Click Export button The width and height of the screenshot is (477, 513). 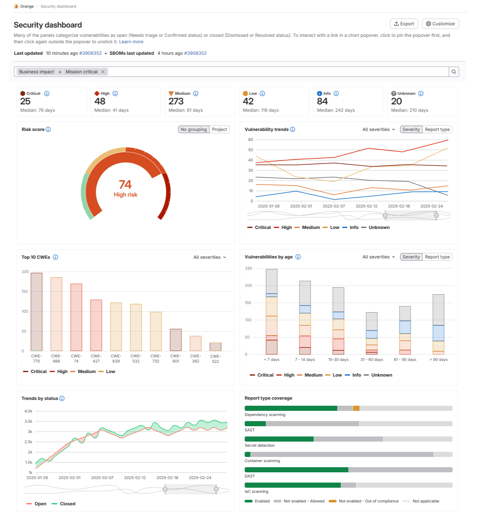[404, 24]
